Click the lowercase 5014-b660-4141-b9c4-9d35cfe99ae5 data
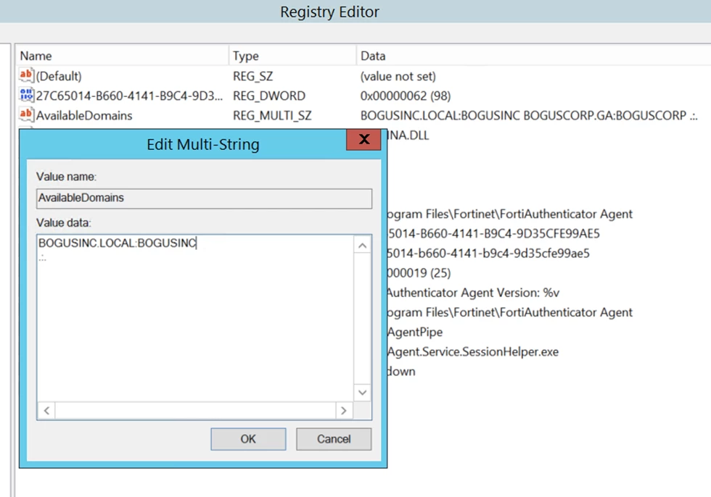This screenshot has width=711, height=497. [489, 253]
